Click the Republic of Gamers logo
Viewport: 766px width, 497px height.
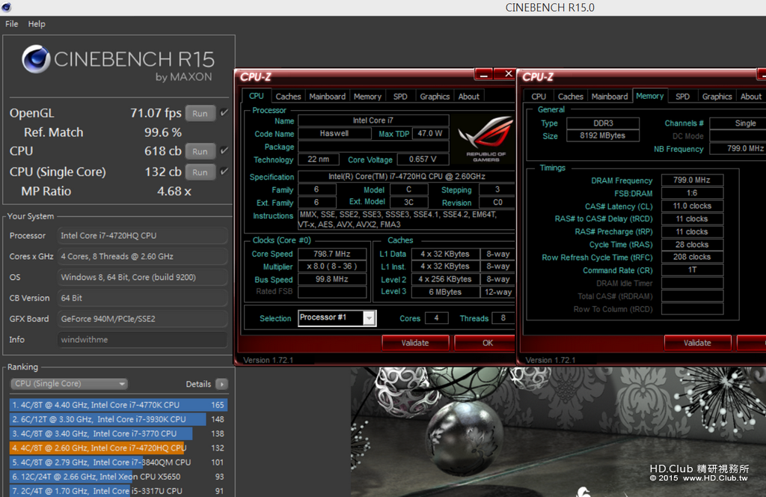tap(485, 138)
